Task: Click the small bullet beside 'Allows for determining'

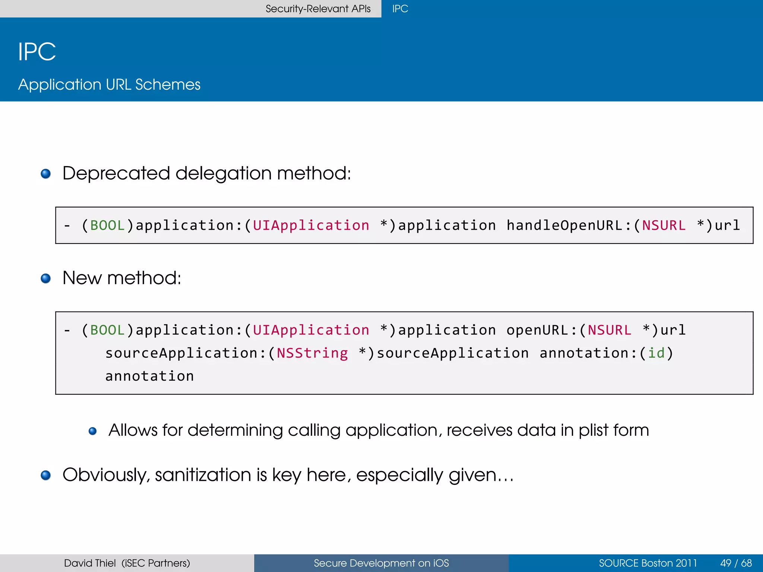Action: pyautogui.click(x=93, y=431)
